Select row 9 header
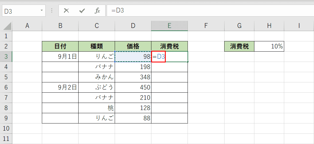The image size is (314, 144). 6,119
